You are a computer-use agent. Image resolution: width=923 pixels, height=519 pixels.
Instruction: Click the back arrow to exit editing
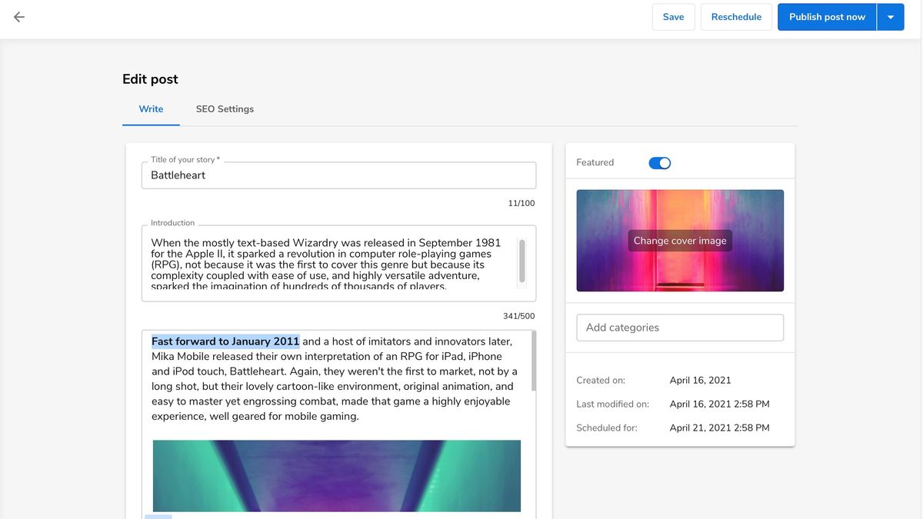click(x=18, y=16)
